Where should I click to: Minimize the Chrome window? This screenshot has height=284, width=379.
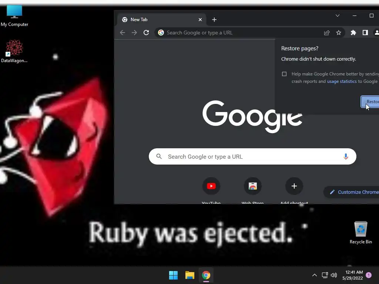[355, 16]
